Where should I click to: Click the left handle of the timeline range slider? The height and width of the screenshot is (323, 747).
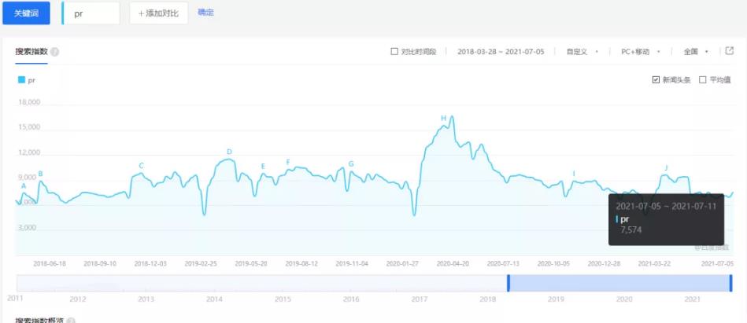pos(508,283)
